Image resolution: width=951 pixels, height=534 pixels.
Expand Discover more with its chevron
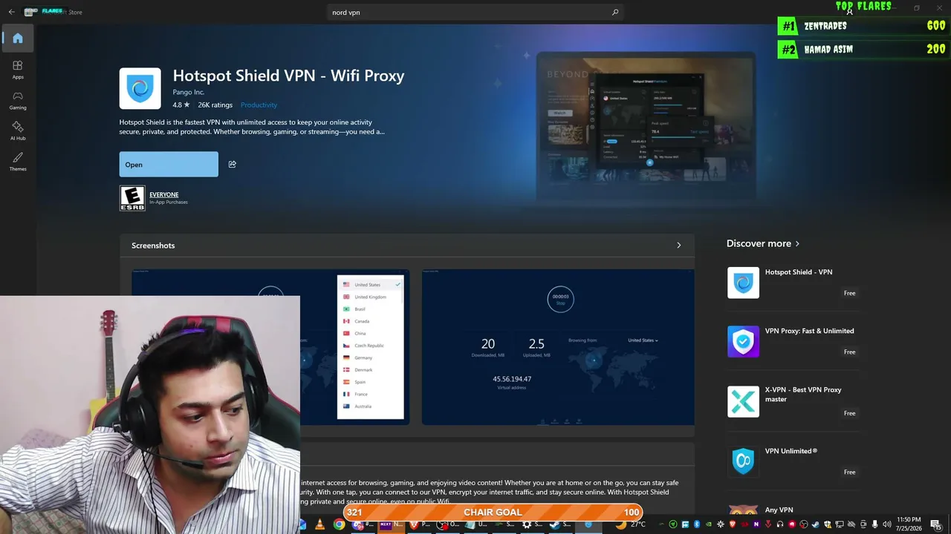point(797,244)
